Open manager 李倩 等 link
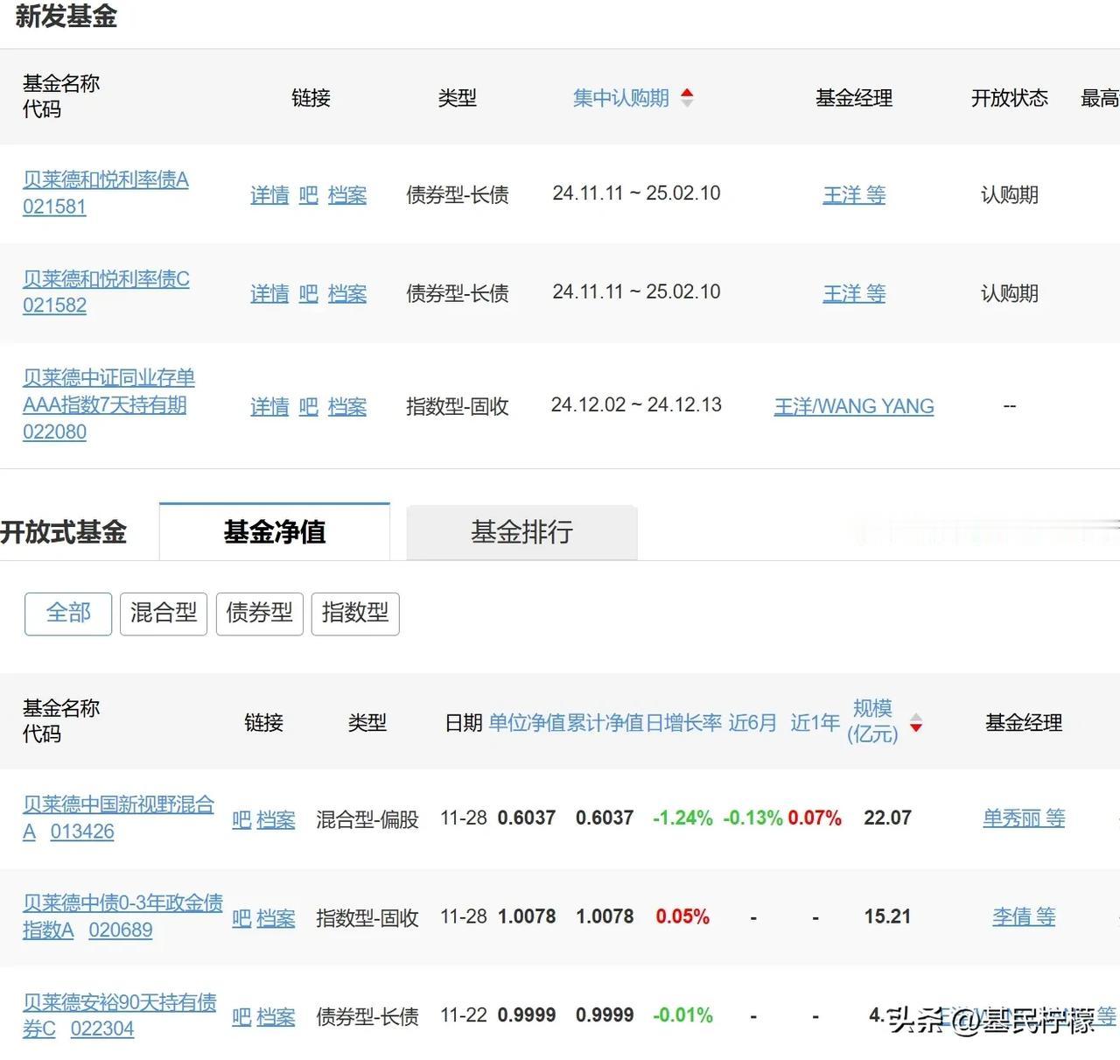The image size is (1120, 1060). pyautogui.click(x=1024, y=917)
